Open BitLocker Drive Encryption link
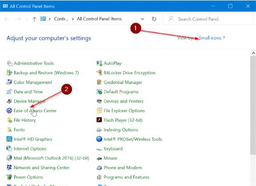This screenshot has width=256, height=186. 129,73
